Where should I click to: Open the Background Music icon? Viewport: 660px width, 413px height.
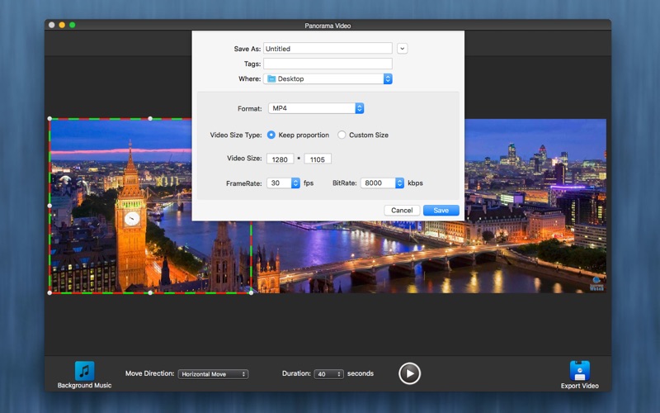coord(85,371)
